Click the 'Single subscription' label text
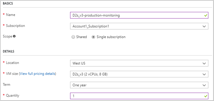 pos(111,37)
